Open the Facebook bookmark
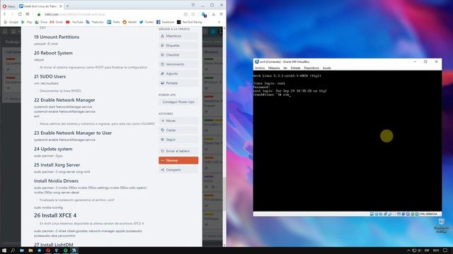 tap(165, 22)
